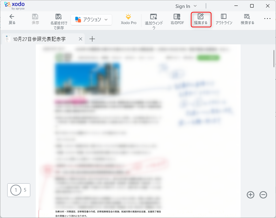This screenshot has width=276, height=218.
Task: Open a new tab with the plus button
Action: pyautogui.click(x=92, y=39)
